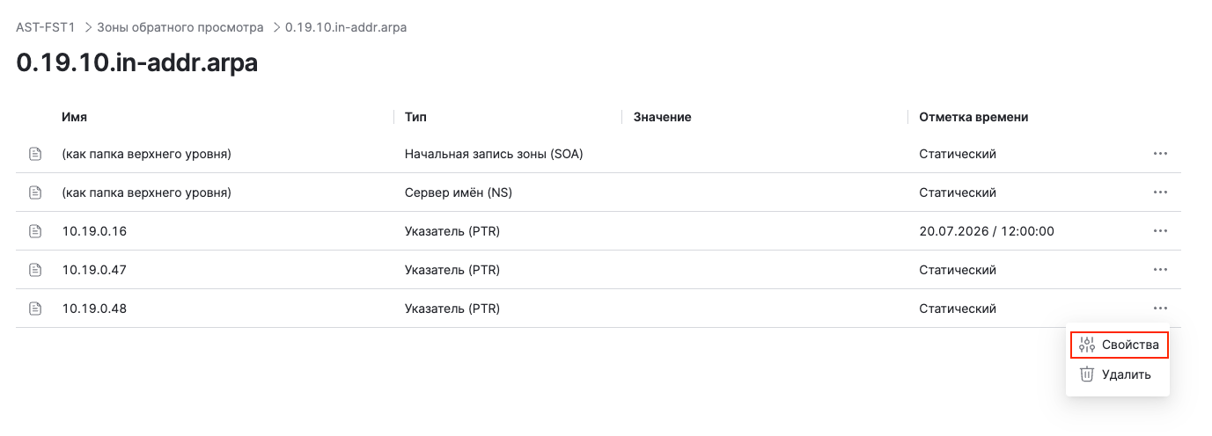Click the document icon of record 10.19.0.16
The height and width of the screenshot is (436, 1212).
[x=36, y=231]
